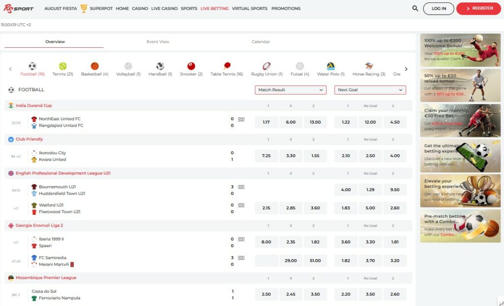
Task: Switch to the Calendar tab
Action: [261, 42]
